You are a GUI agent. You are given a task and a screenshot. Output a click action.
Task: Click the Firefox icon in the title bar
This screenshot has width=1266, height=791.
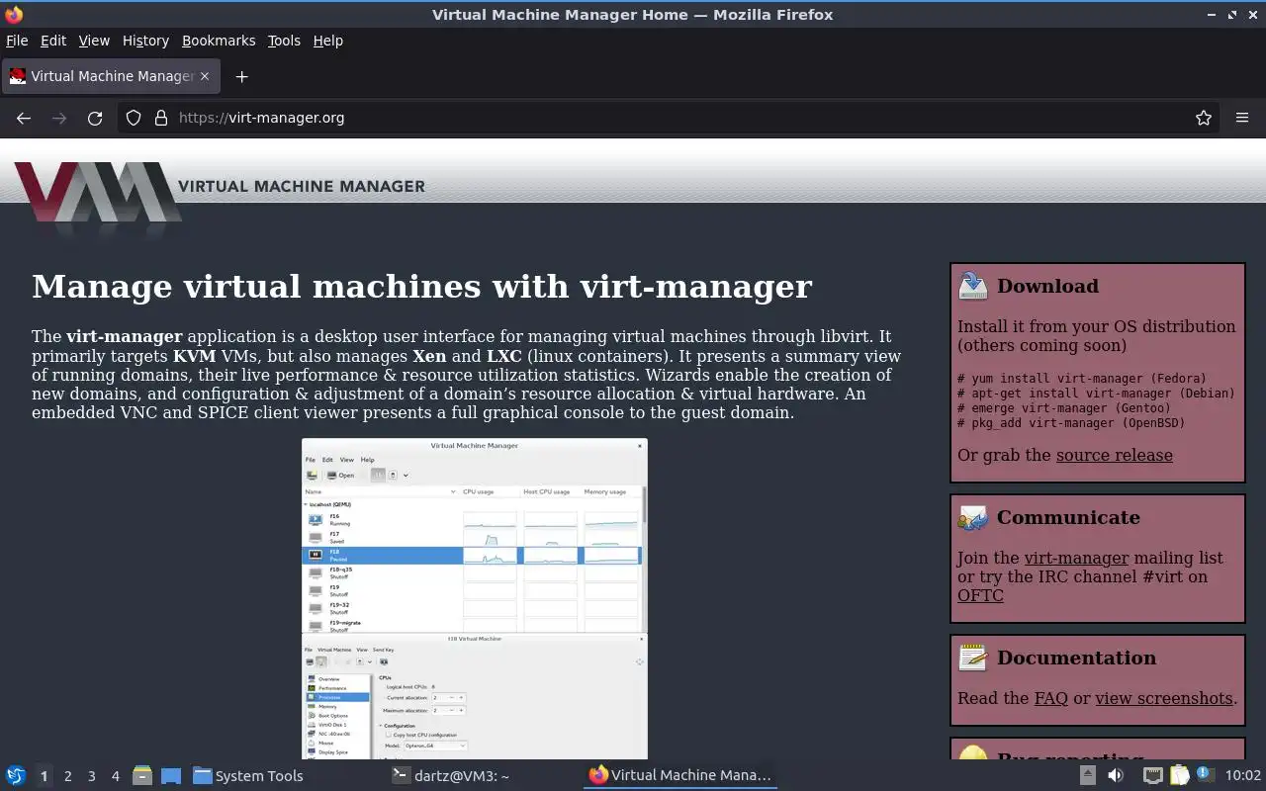point(14,15)
